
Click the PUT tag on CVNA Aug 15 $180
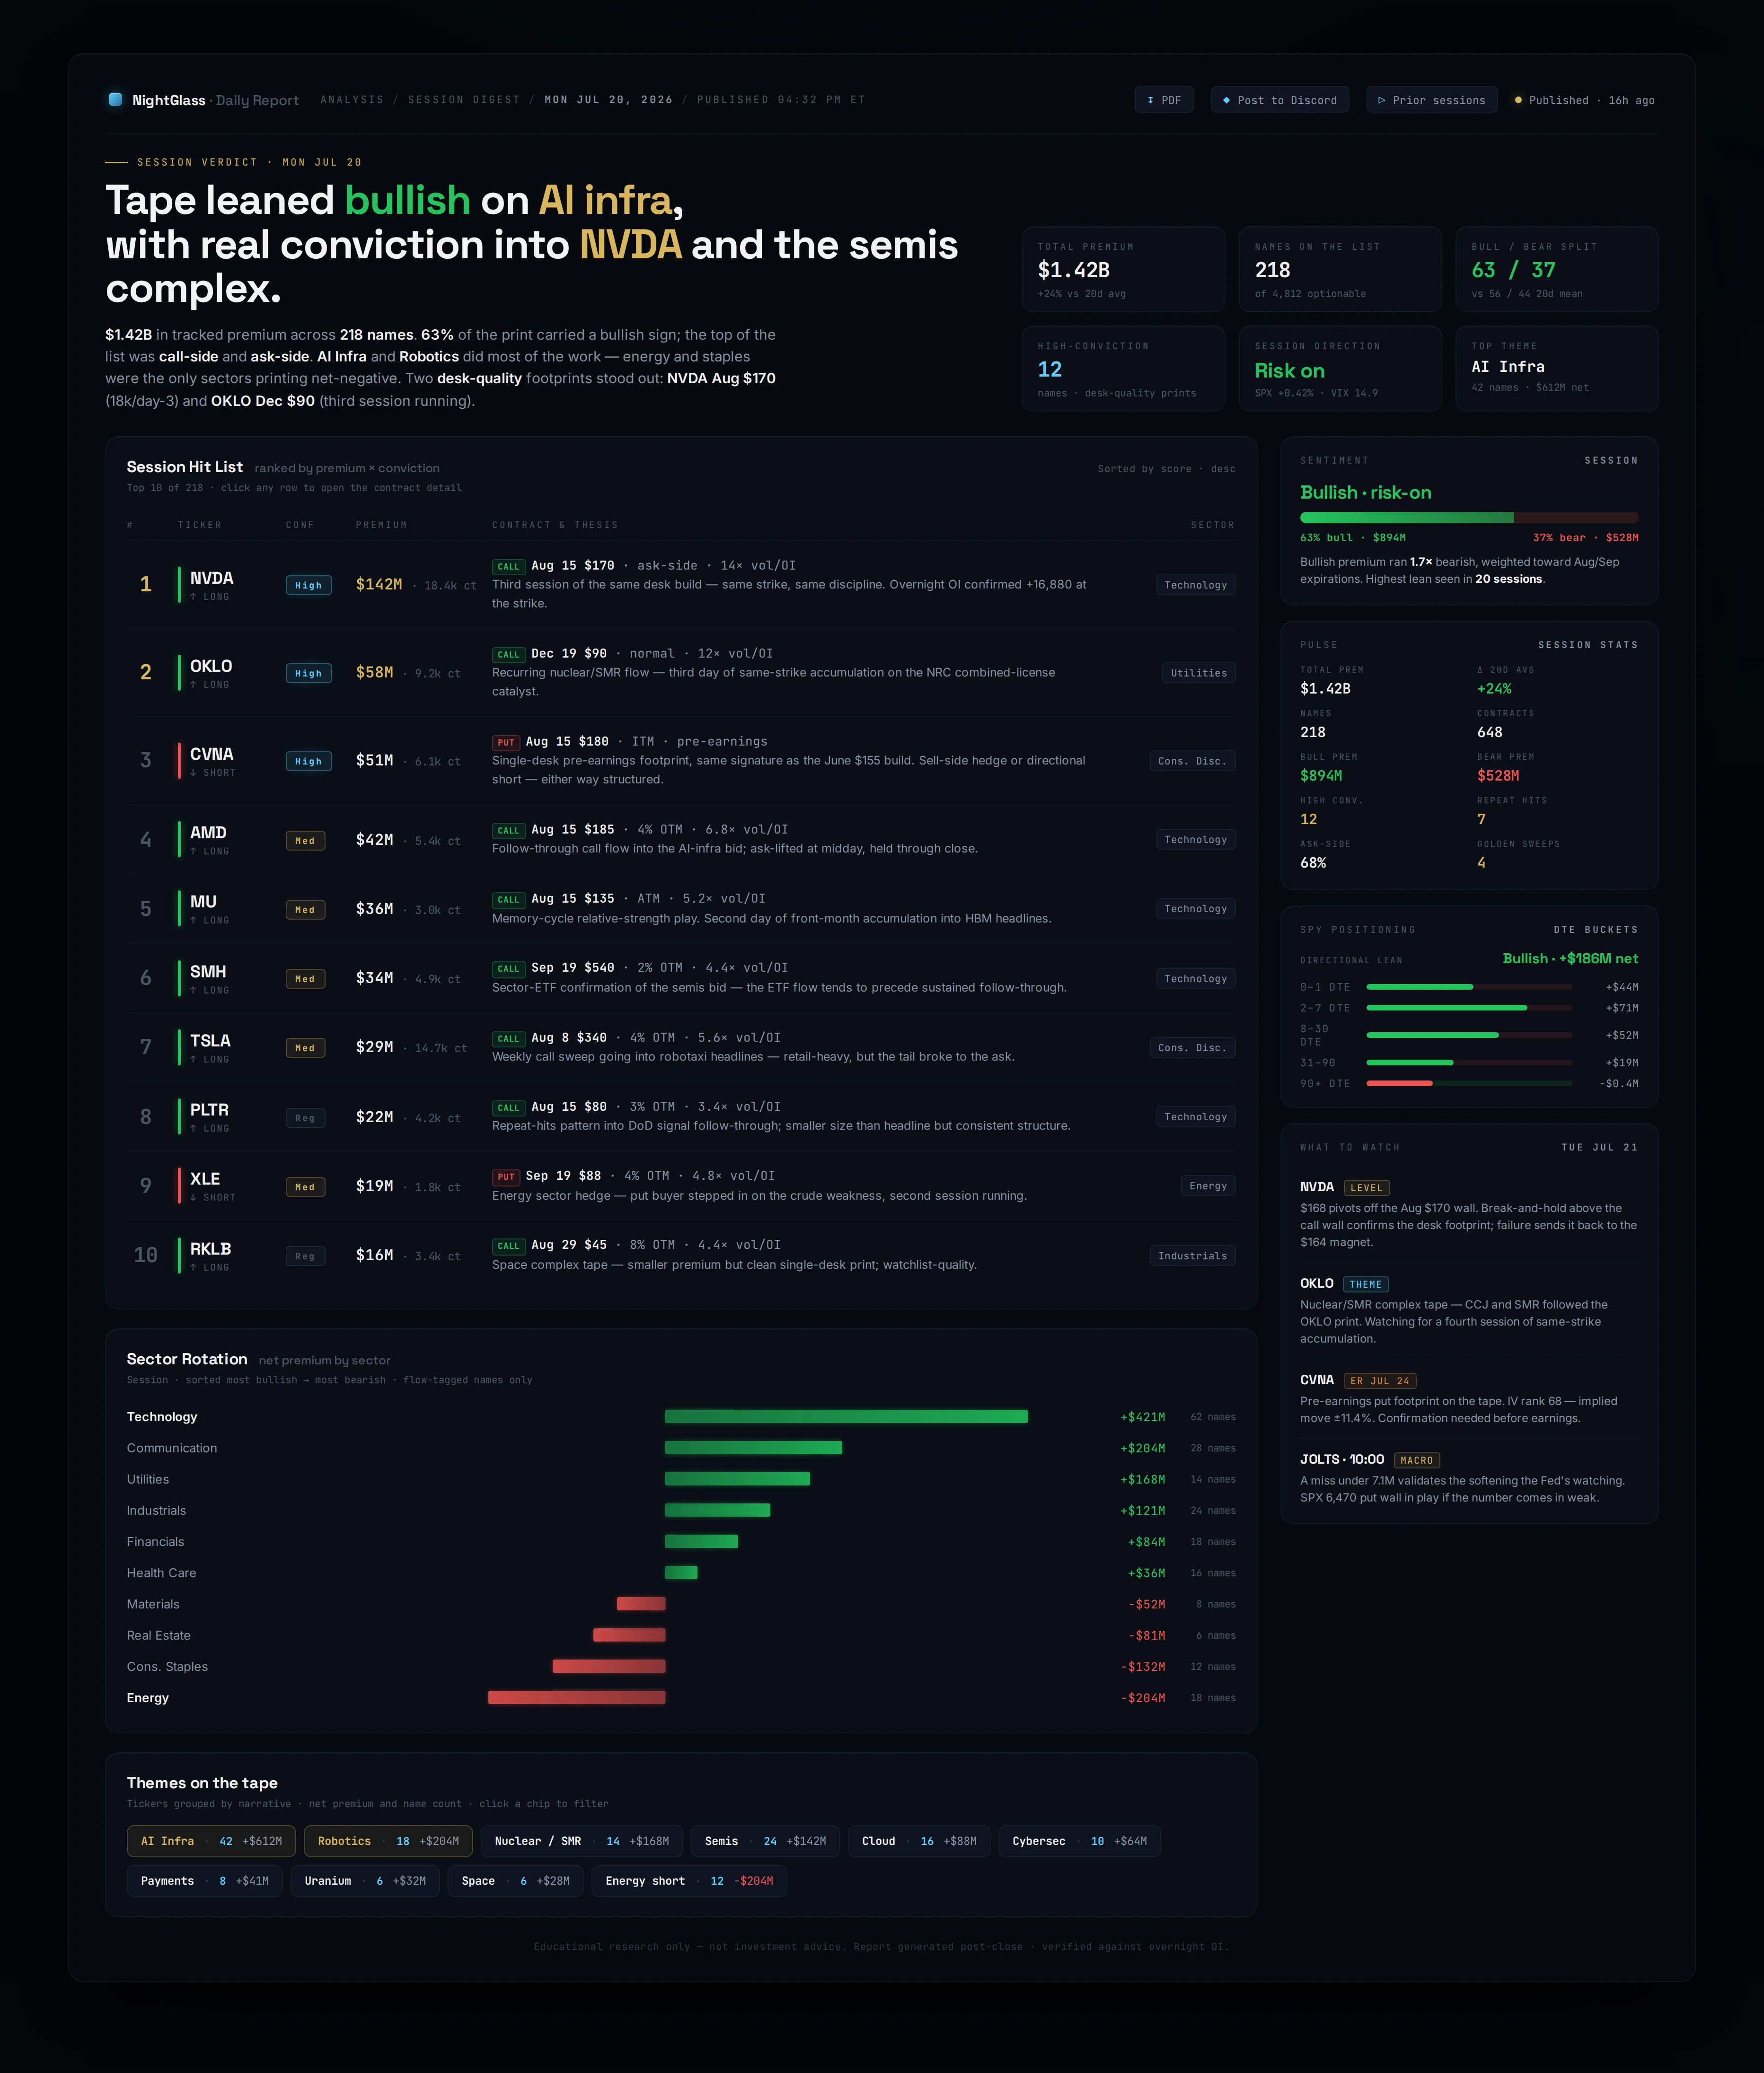pos(506,743)
